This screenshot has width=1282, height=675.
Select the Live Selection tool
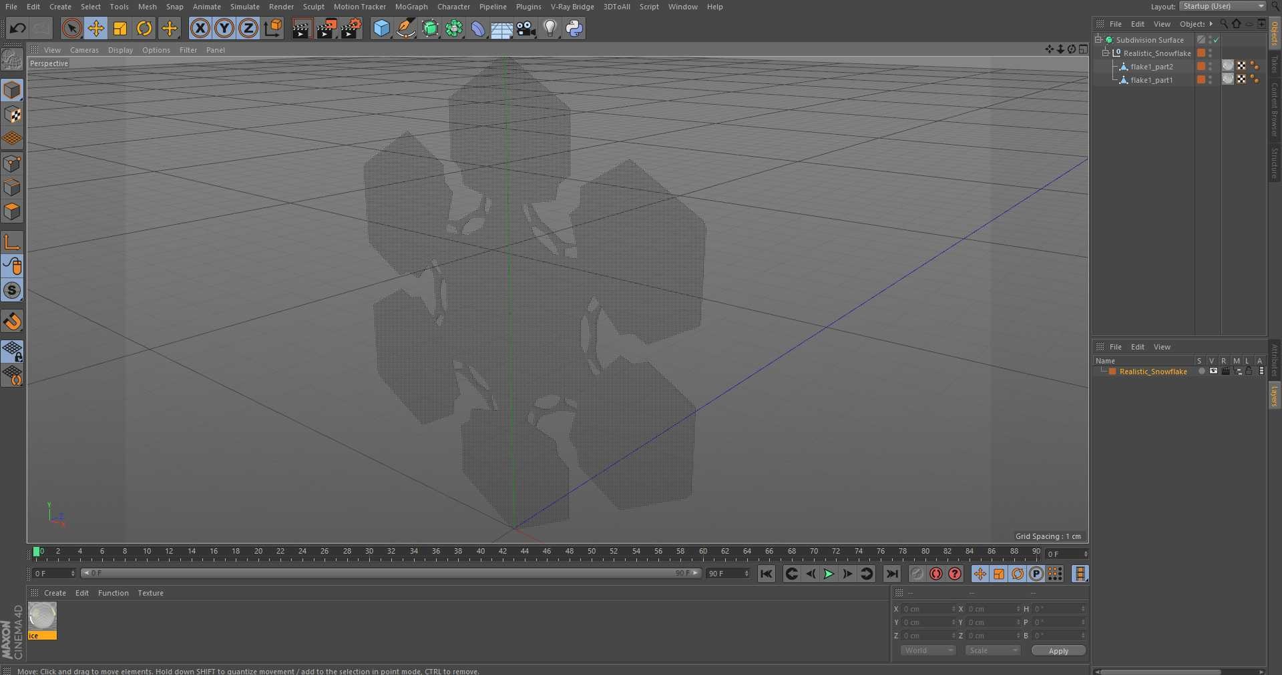[x=71, y=28]
